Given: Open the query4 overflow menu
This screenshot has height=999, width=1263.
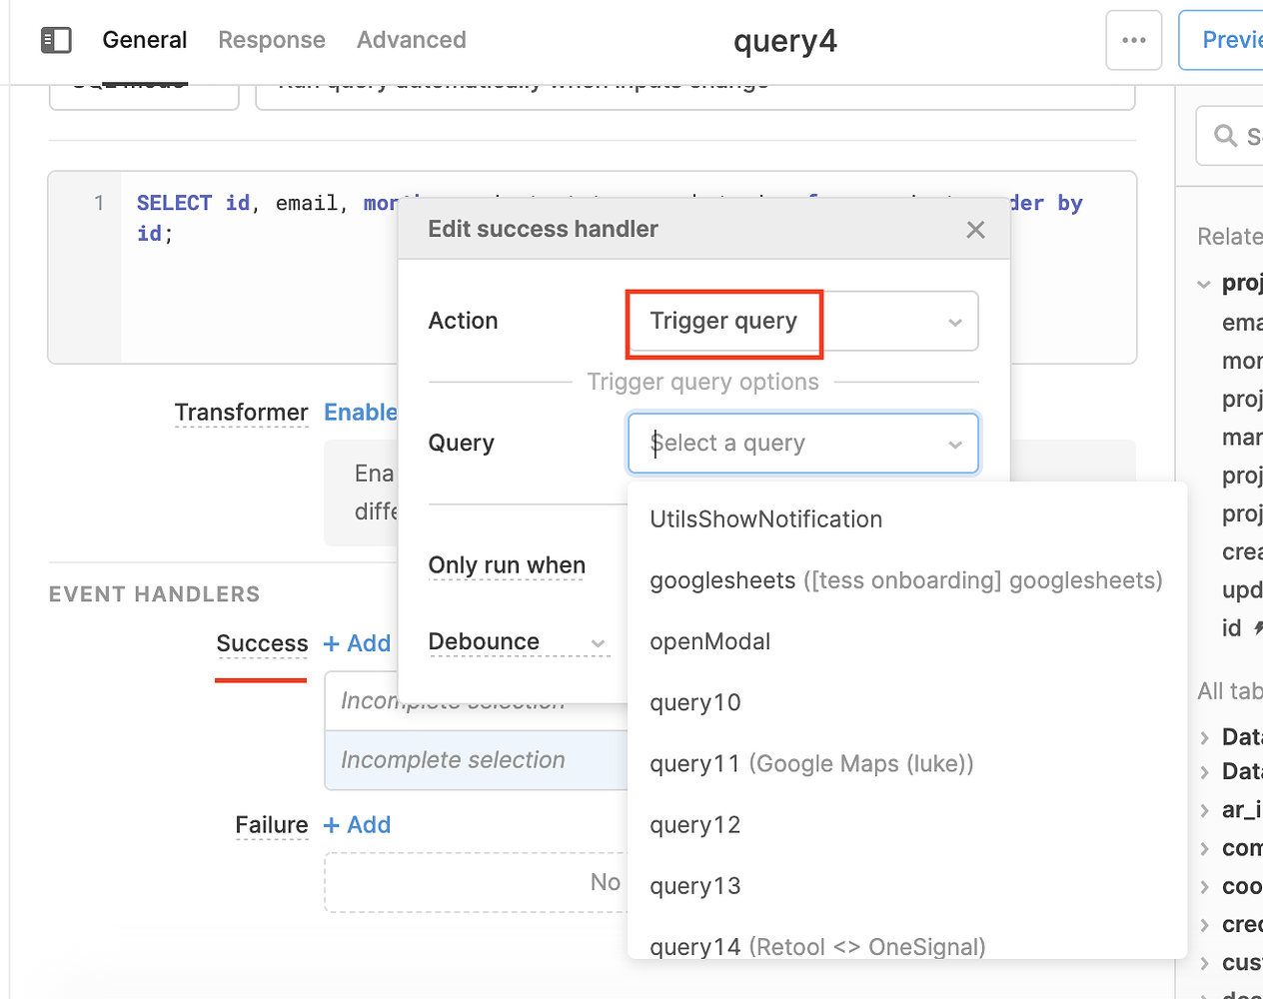Looking at the screenshot, I should tap(1134, 40).
